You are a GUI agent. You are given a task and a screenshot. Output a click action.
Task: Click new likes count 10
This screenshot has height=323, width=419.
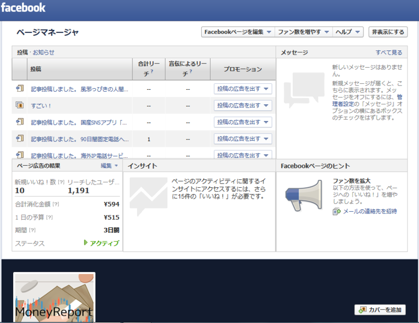[x=20, y=190]
